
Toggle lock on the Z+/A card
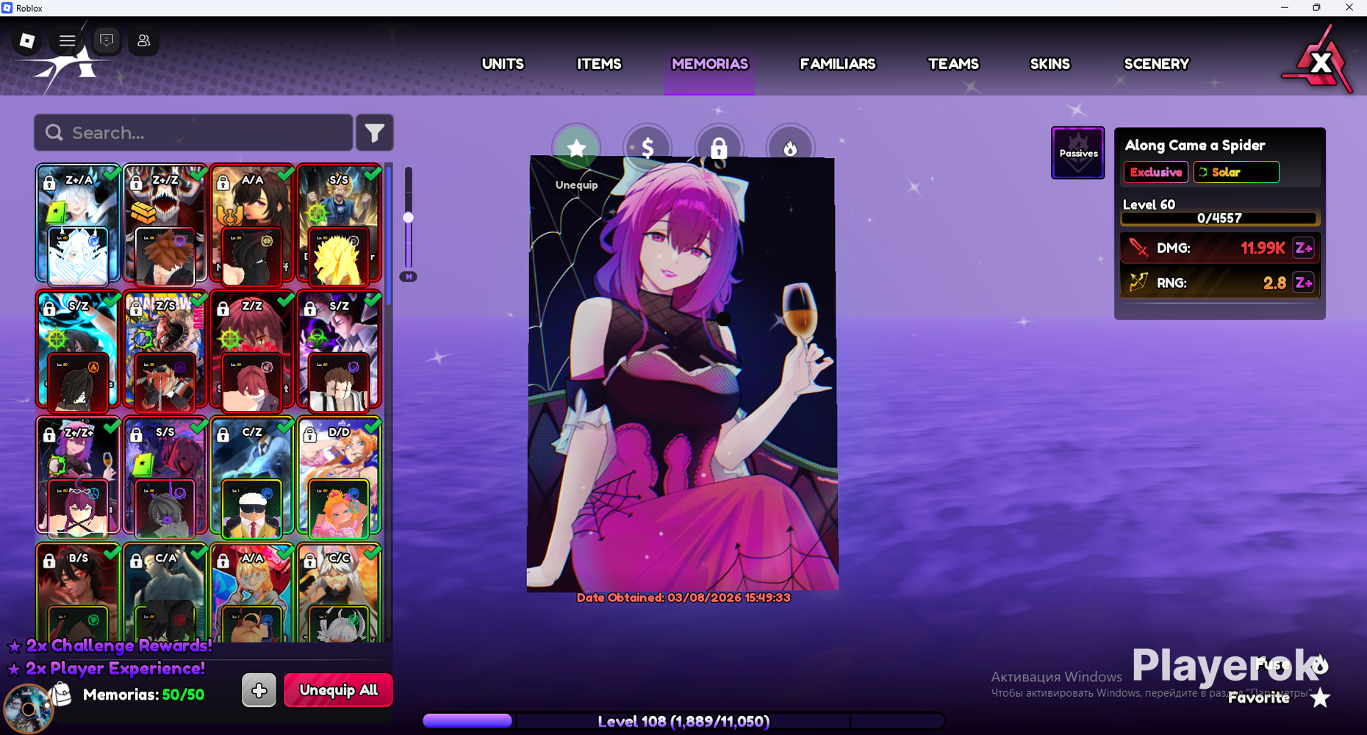pos(49,182)
